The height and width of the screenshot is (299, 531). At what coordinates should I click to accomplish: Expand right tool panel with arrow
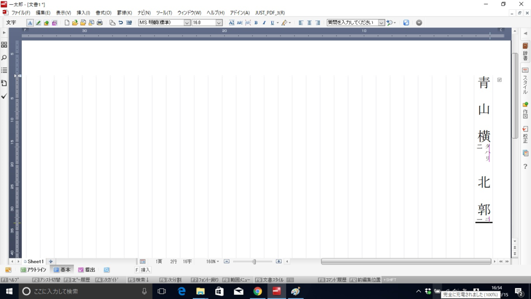coord(525,34)
